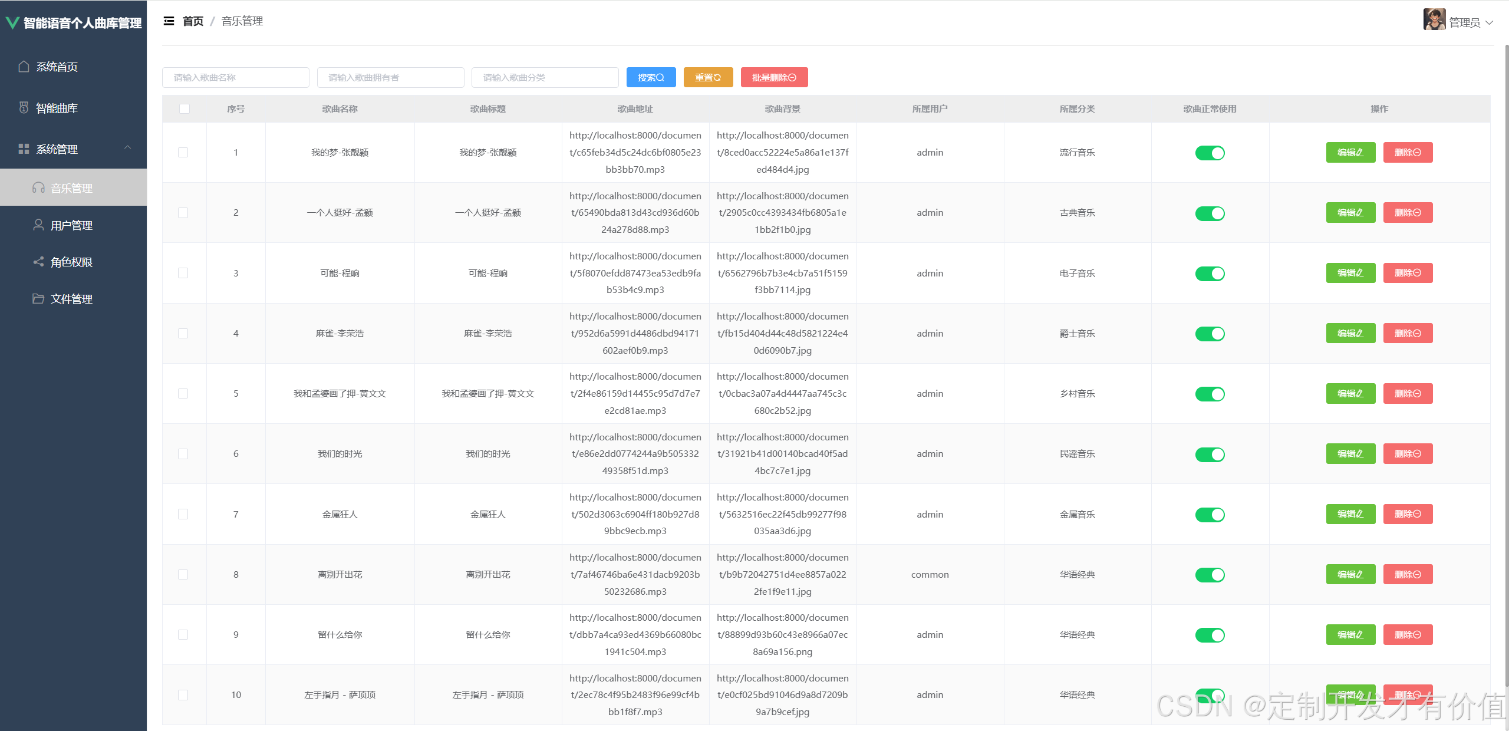1509x731 pixels.
Task: Go to 首页 breadcrumb link
Action: coord(193,21)
